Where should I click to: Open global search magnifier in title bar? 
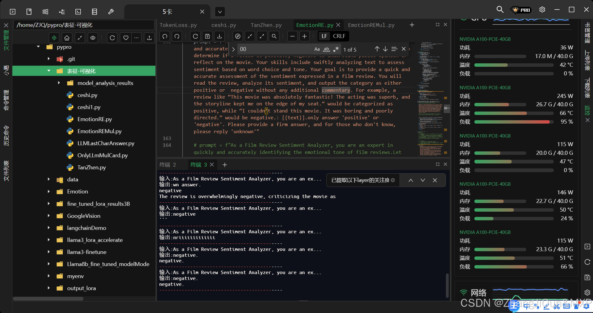click(x=500, y=10)
